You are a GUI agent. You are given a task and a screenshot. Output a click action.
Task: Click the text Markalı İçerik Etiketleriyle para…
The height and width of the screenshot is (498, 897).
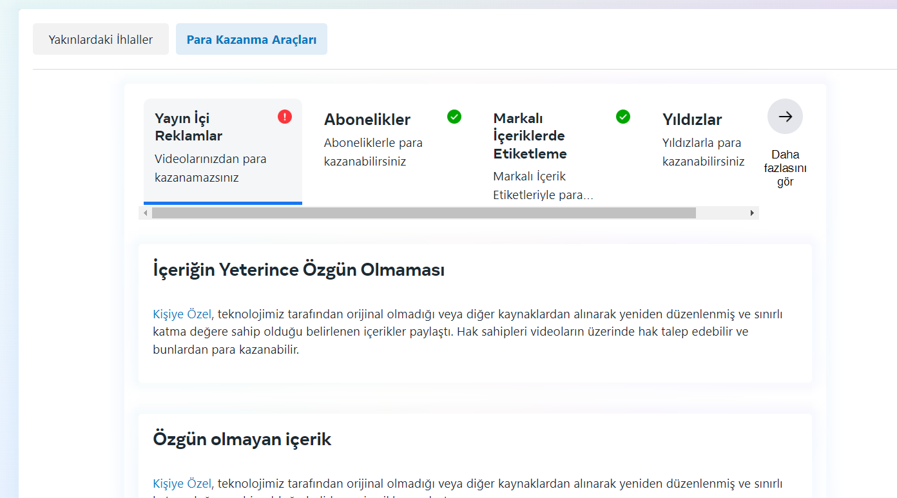[543, 186]
